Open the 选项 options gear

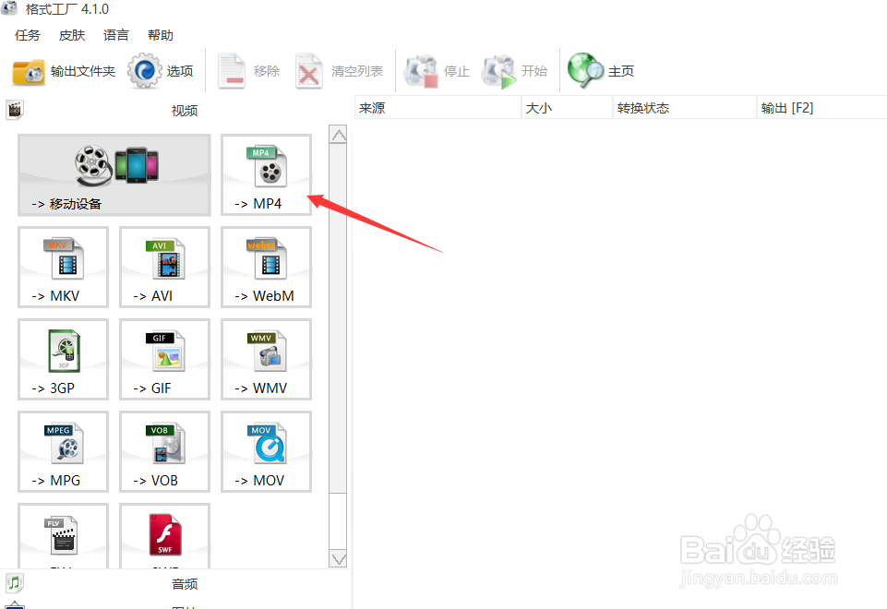click(161, 71)
